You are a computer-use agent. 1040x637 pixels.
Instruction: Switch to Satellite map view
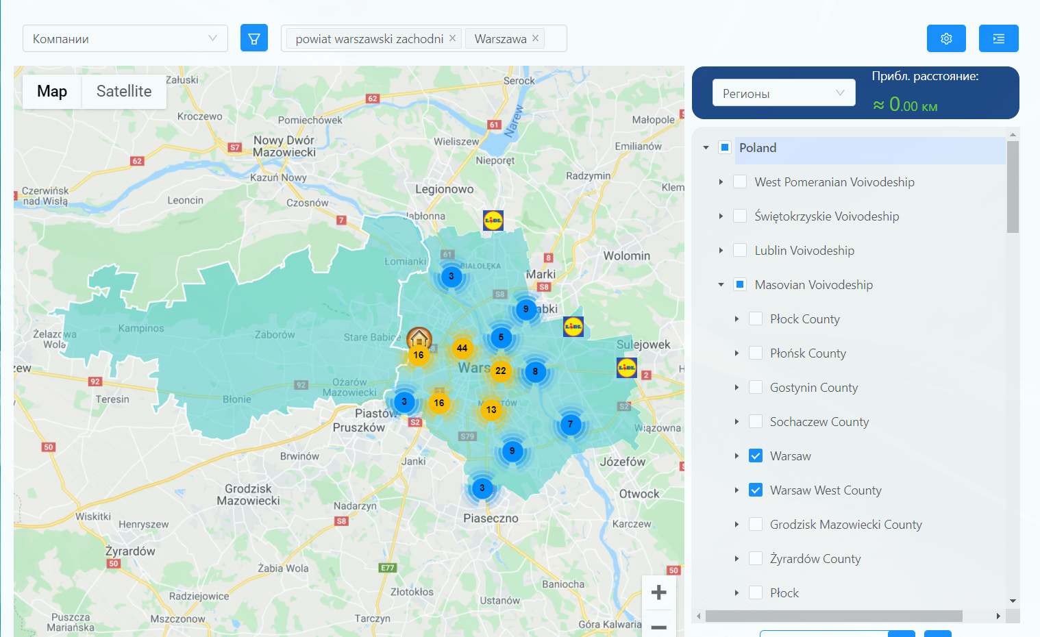coord(124,91)
